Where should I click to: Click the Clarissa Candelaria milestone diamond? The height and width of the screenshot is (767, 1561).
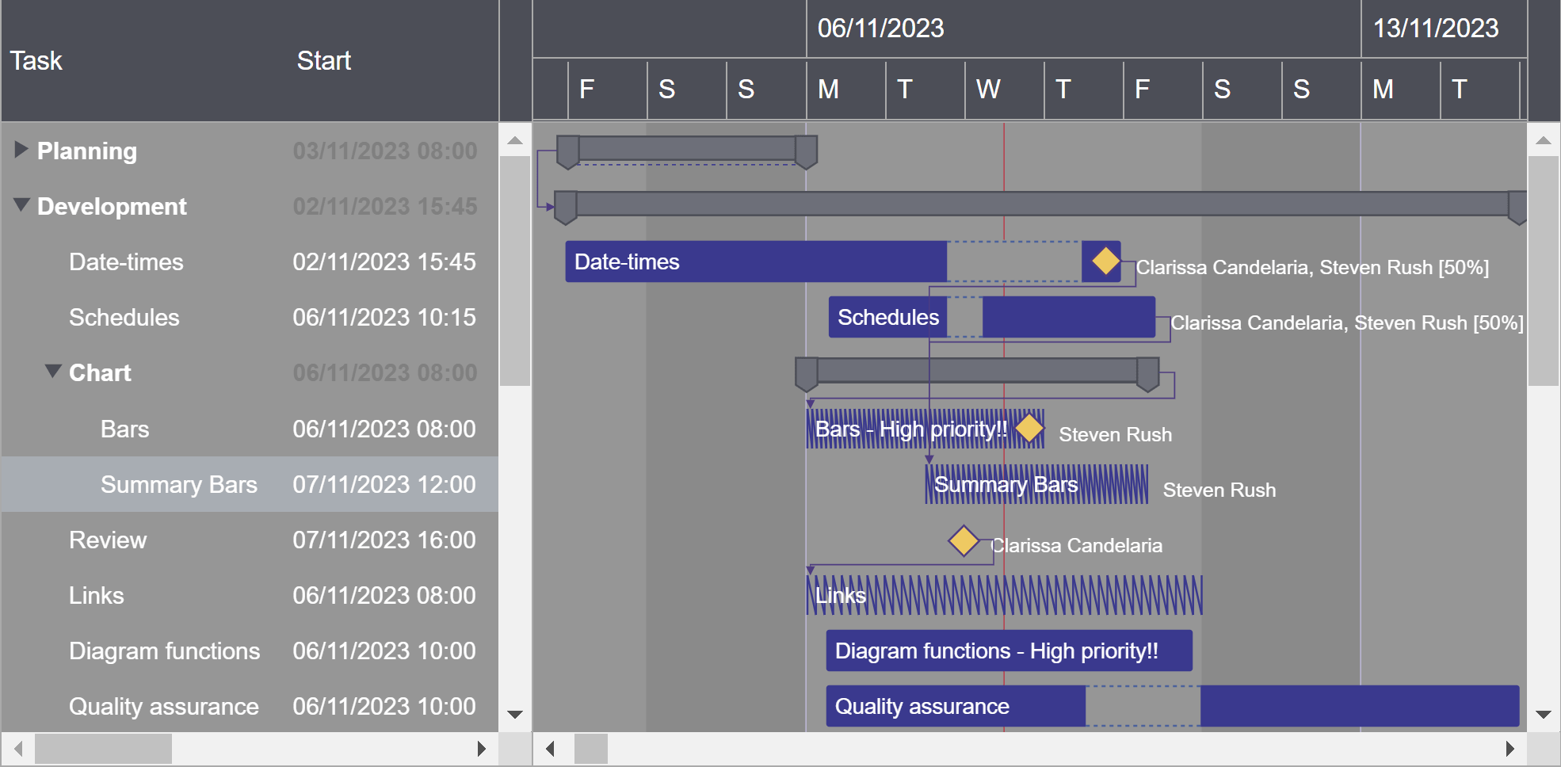tap(964, 542)
